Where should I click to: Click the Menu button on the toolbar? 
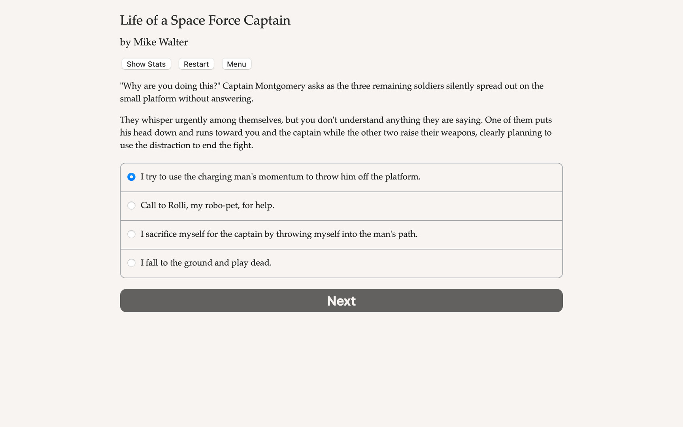pos(236,64)
